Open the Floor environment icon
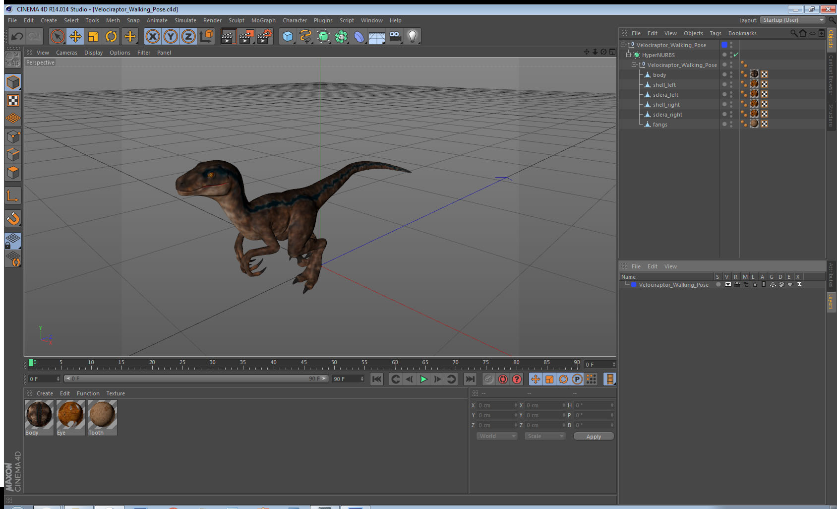This screenshot has width=837, height=509. 377,36
